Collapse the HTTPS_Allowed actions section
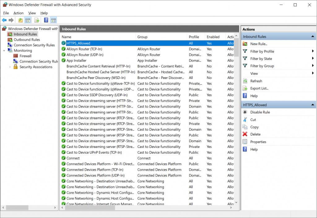This screenshot has height=218, width=317. [313, 105]
